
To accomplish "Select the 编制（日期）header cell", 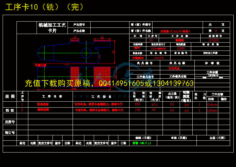I will pos(143,138).
